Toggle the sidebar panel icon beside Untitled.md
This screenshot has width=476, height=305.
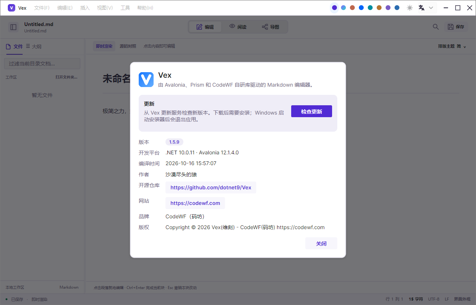coord(13,27)
